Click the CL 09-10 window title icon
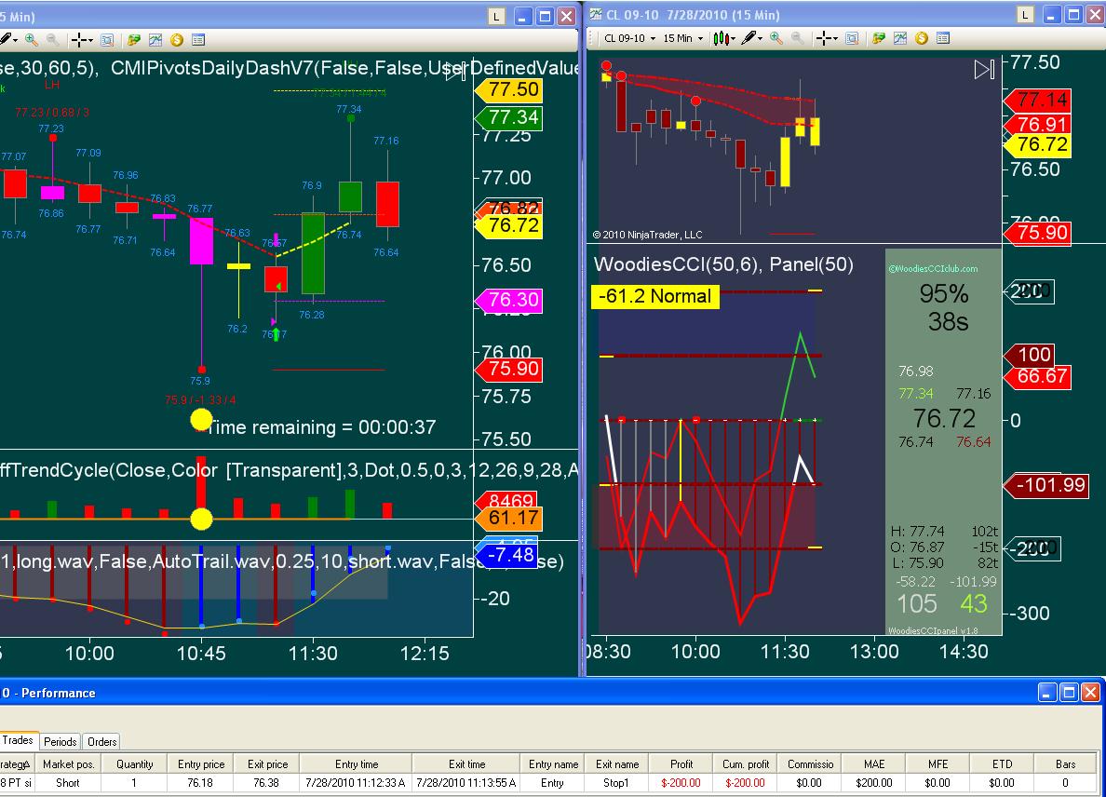 (595, 14)
